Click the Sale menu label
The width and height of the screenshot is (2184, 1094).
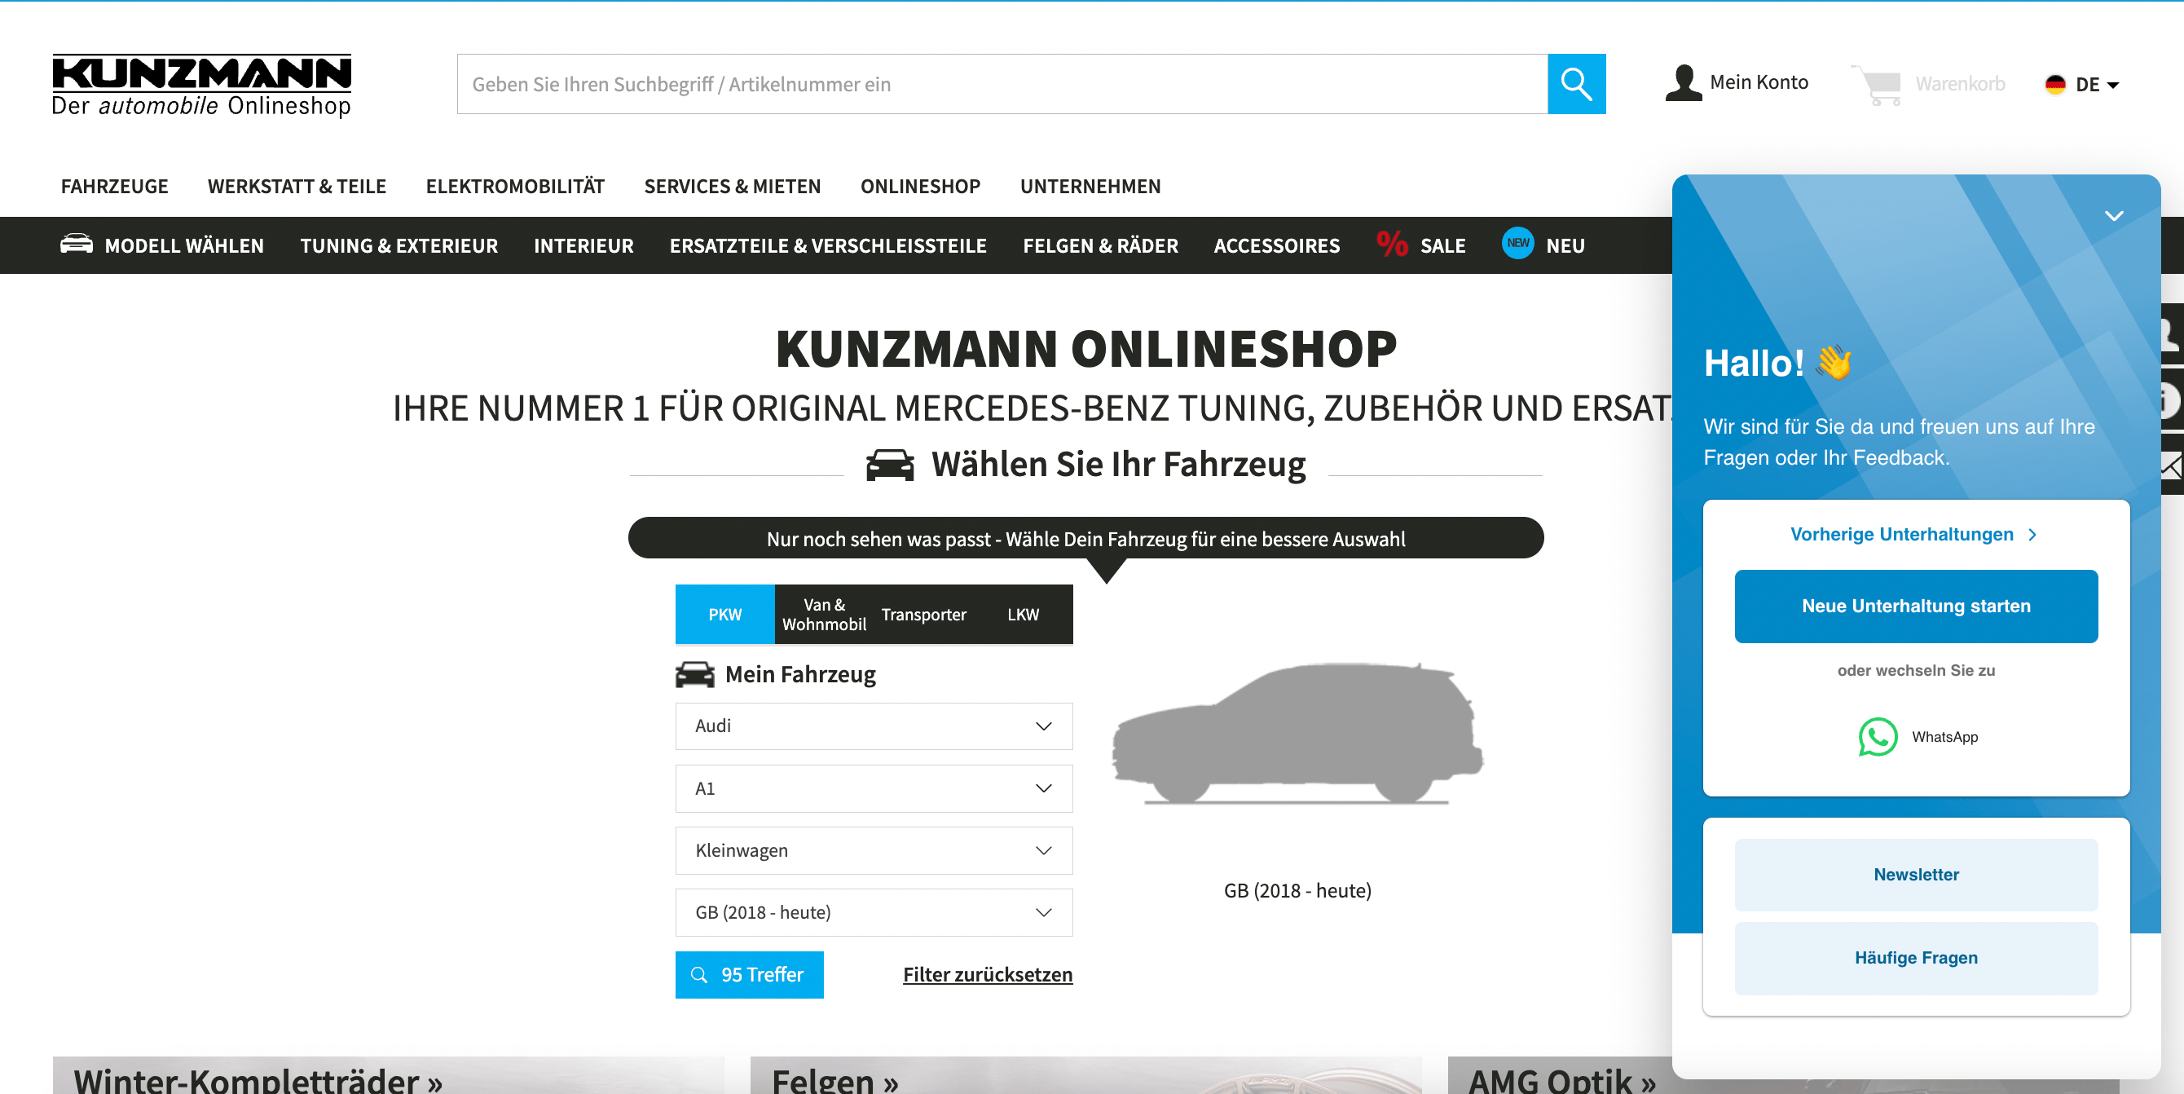[x=1442, y=245]
